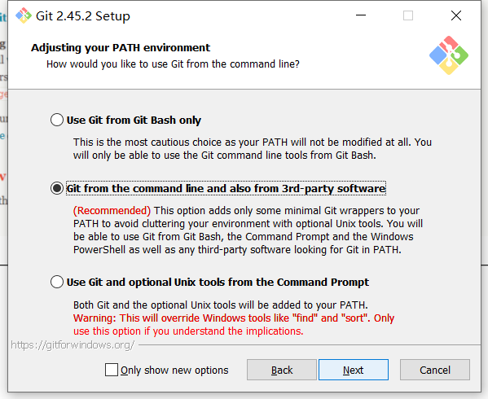Click Next to continue the installation

354,370
